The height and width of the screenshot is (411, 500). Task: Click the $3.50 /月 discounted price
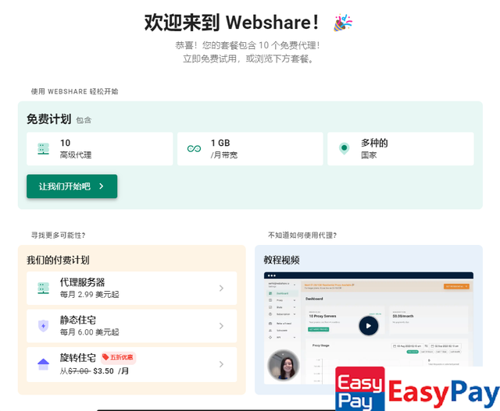[111, 371]
